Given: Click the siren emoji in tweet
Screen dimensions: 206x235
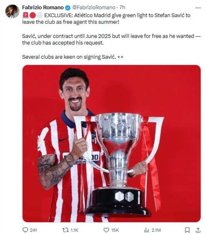Looking at the screenshot, I should tap(25, 15).
